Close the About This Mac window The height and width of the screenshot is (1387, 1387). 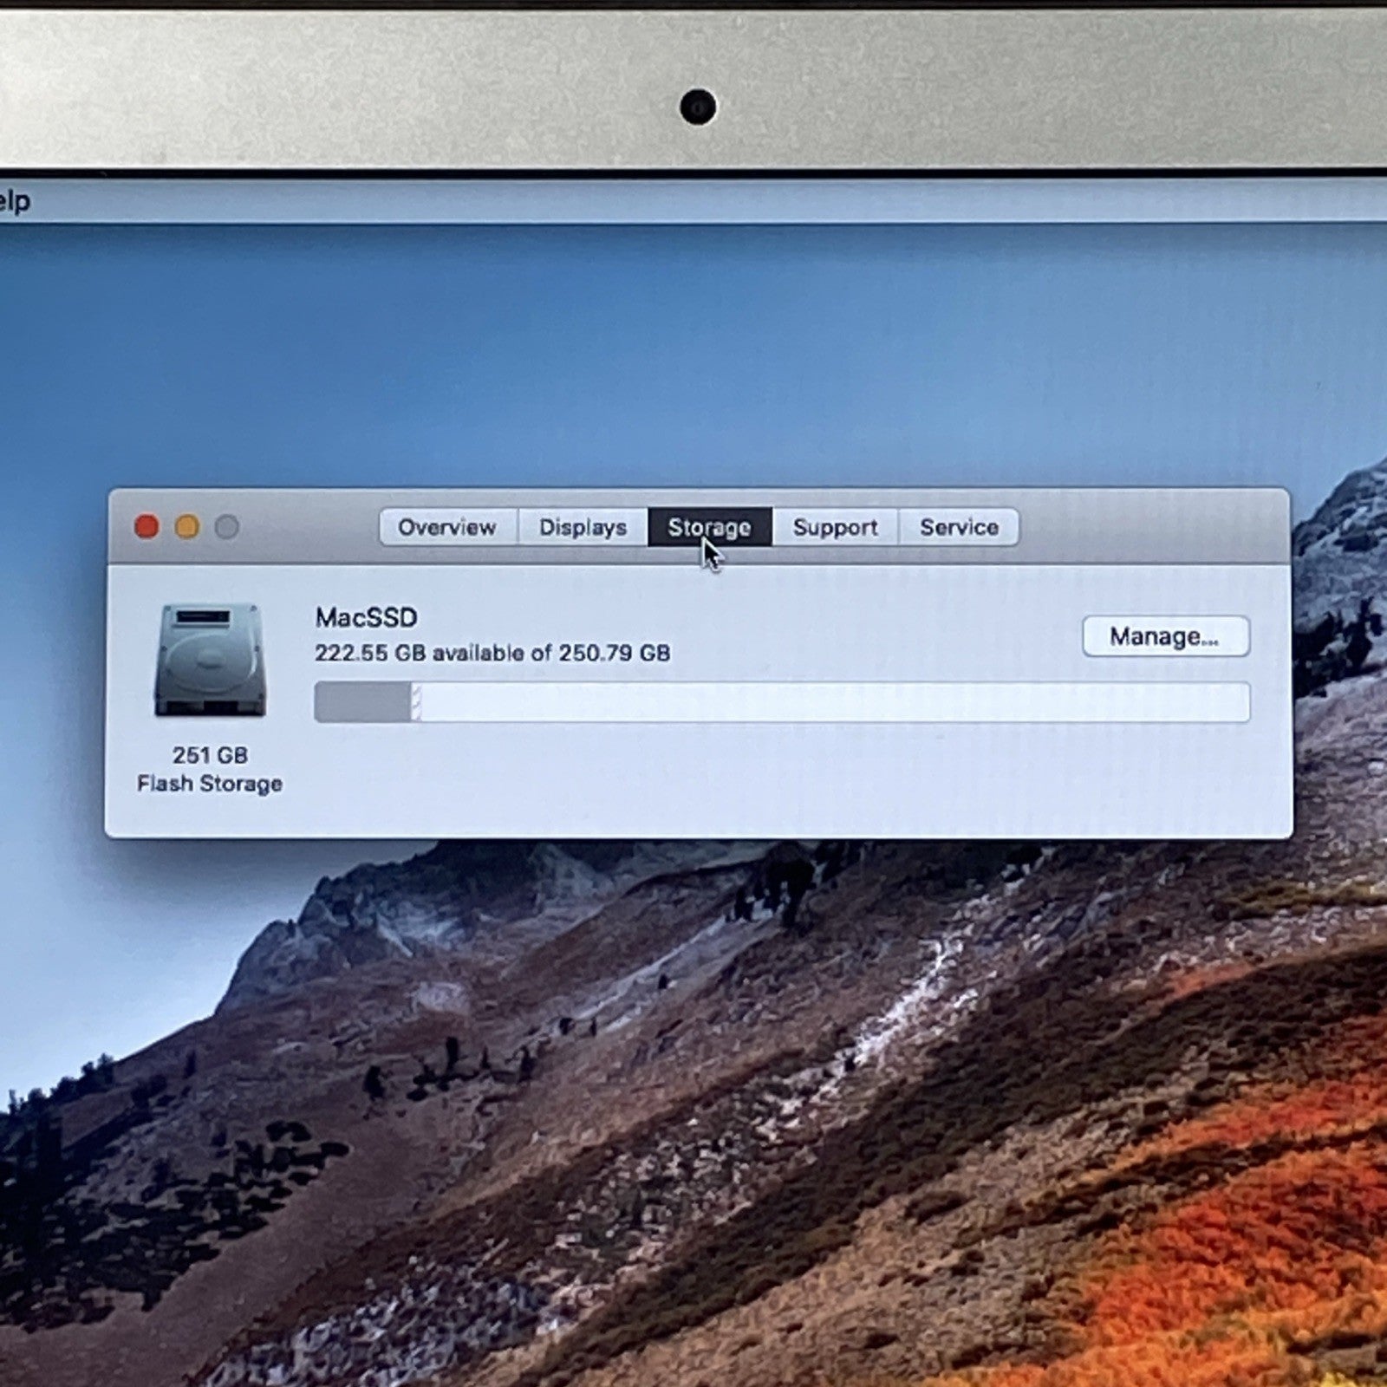pos(147,526)
